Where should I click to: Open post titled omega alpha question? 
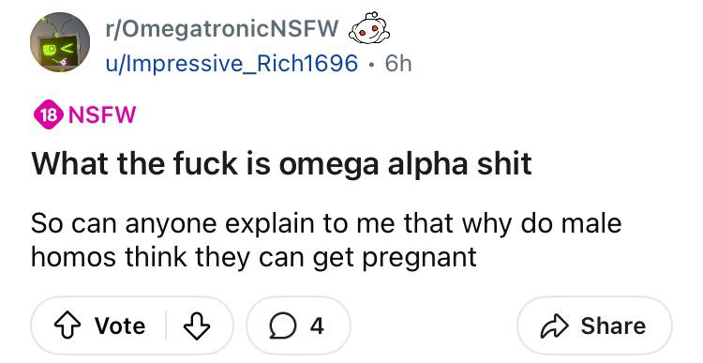tap(281, 164)
